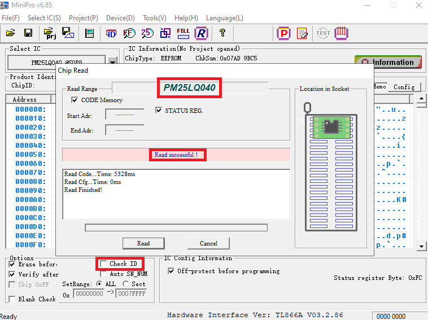Toggle the STATUS REG. checkbox
This screenshot has height=320, width=428.
tap(159, 111)
